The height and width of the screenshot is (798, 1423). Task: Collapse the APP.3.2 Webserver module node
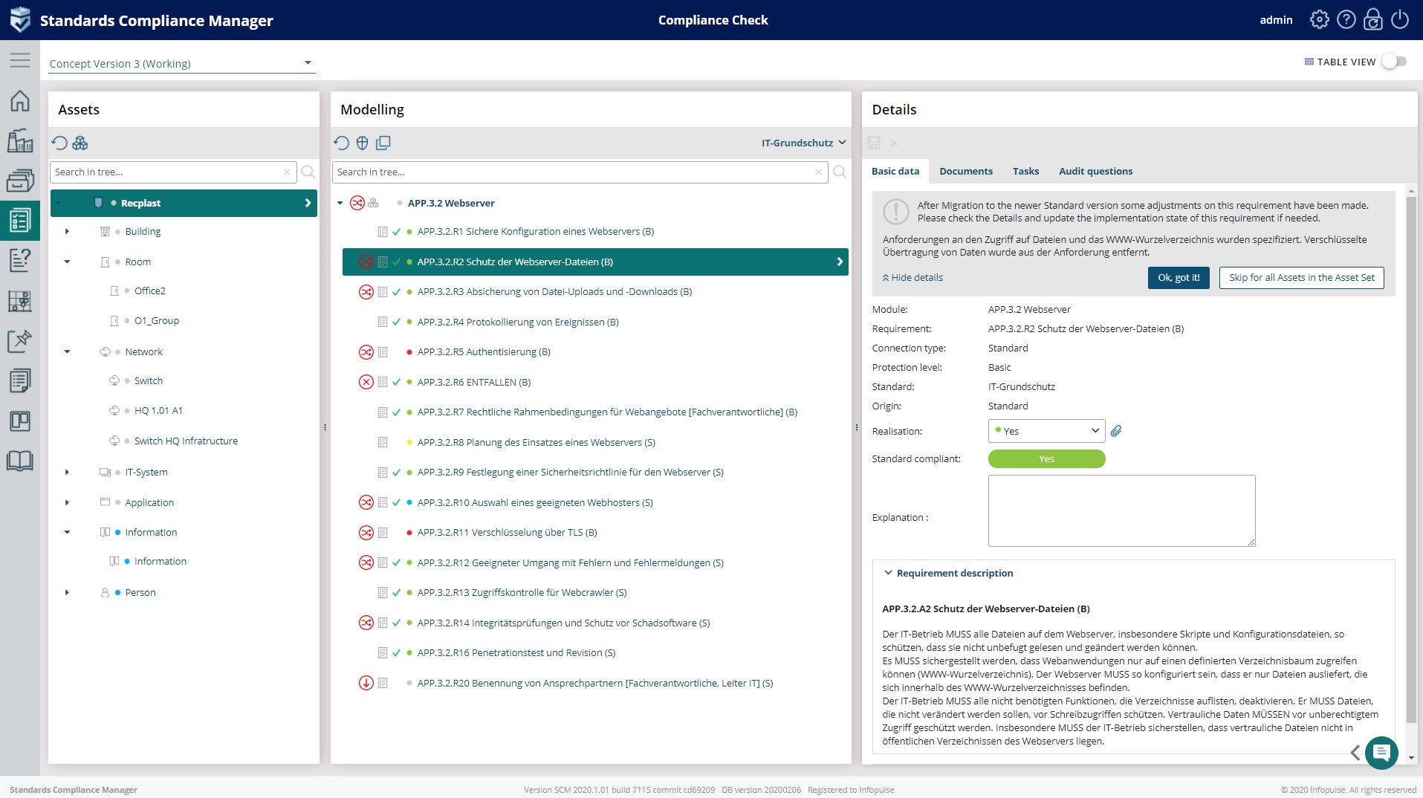pyautogui.click(x=340, y=204)
